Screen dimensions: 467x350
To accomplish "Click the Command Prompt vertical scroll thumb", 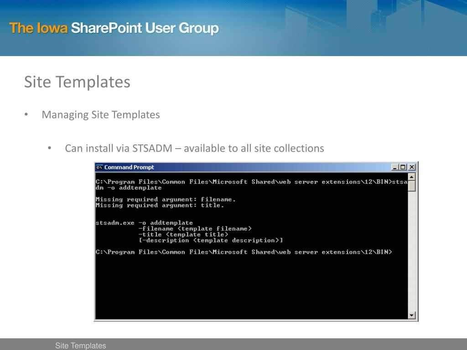I will click(412, 186).
